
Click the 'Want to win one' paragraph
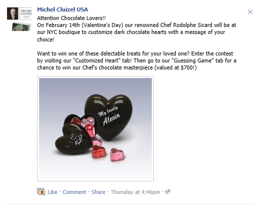pos(137,60)
